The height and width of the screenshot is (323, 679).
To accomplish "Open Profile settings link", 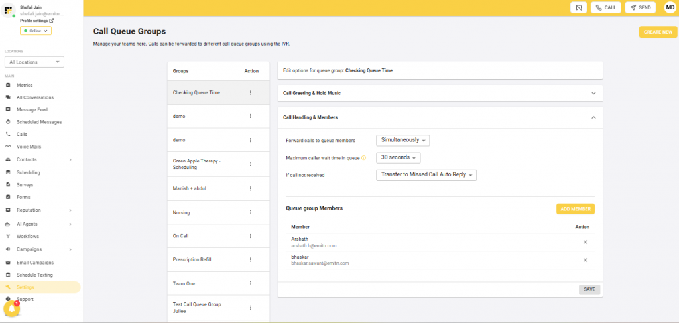I will 34,21.
